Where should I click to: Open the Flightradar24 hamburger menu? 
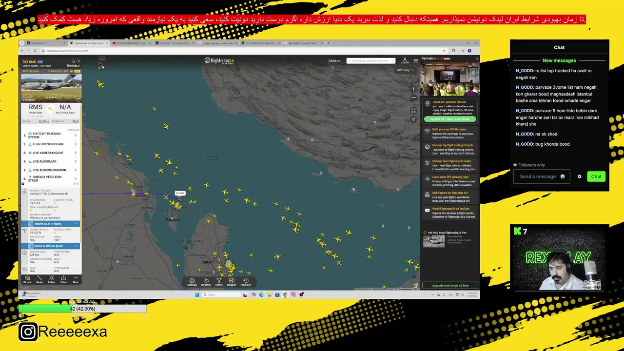tap(416, 60)
